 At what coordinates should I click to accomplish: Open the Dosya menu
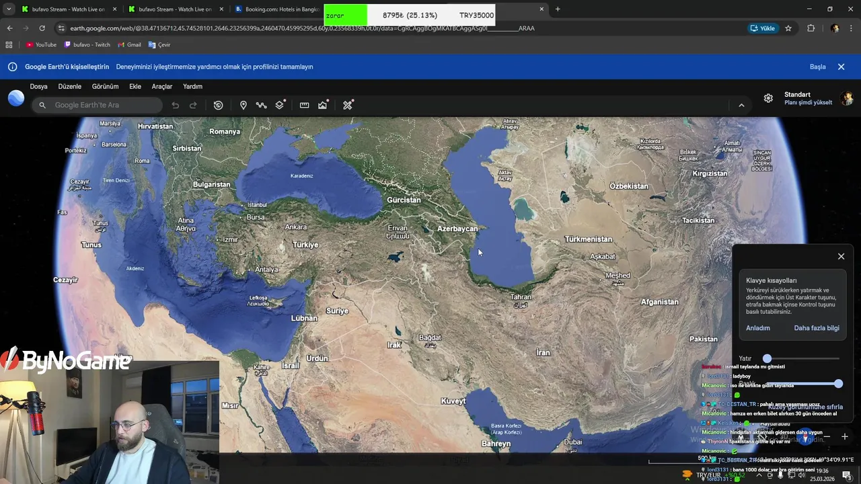click(38, 86)
